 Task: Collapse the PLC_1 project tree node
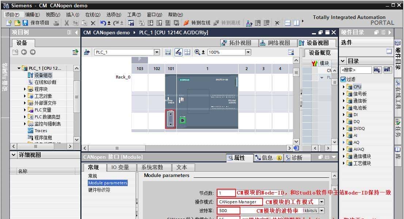(19, 68)
